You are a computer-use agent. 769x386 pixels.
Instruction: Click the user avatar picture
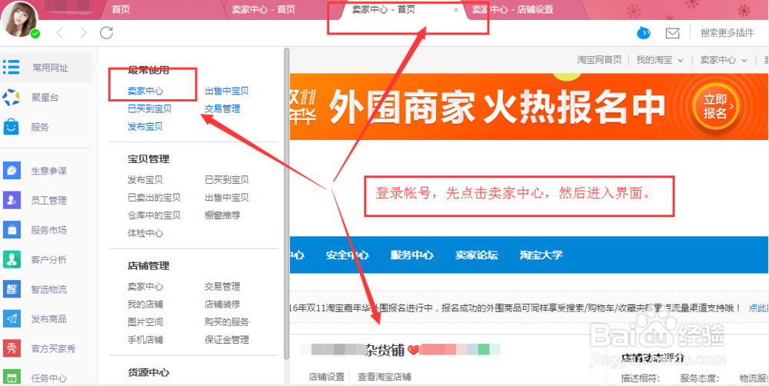(x=20, y=20)
